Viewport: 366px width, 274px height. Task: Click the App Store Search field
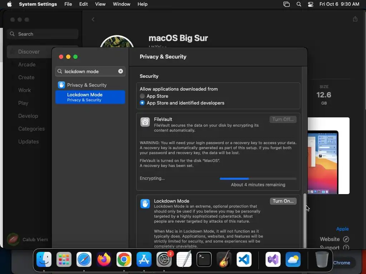(43, 34)
